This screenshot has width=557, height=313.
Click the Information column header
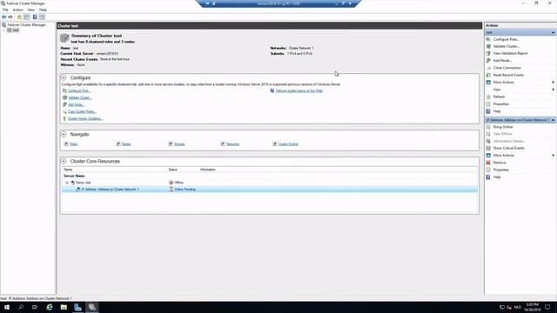click(207, 170)
